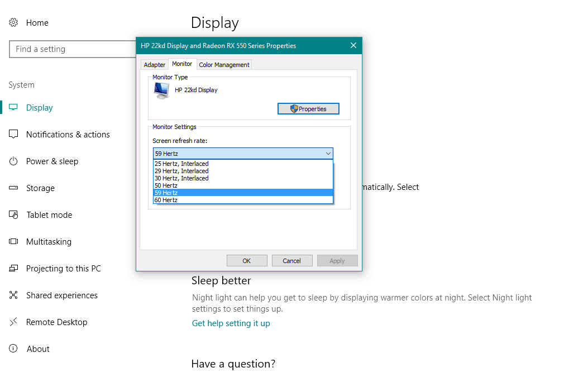Viewport: 569px width, 377px height.
Task: Select 30 Hertz, Interlaced option
Action: [x=243, y=178]
